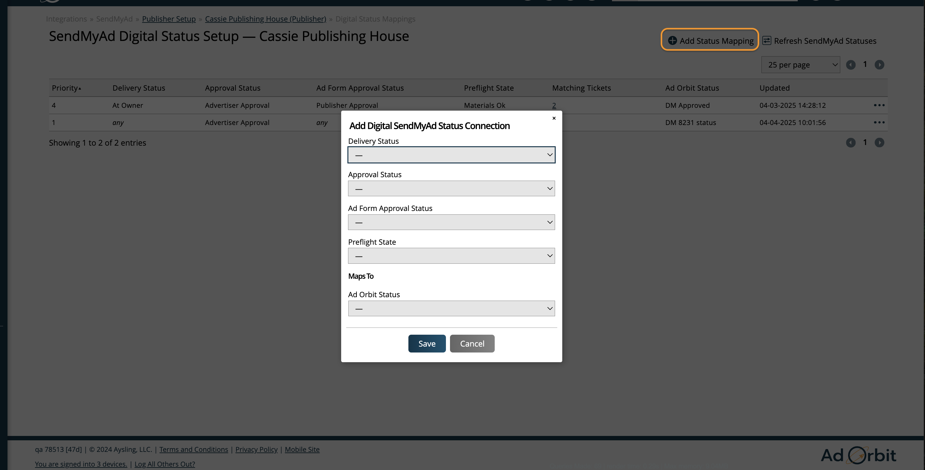
Task: Click the Preflight State column header
Action: pyautogui.click(x=489, y=88)
